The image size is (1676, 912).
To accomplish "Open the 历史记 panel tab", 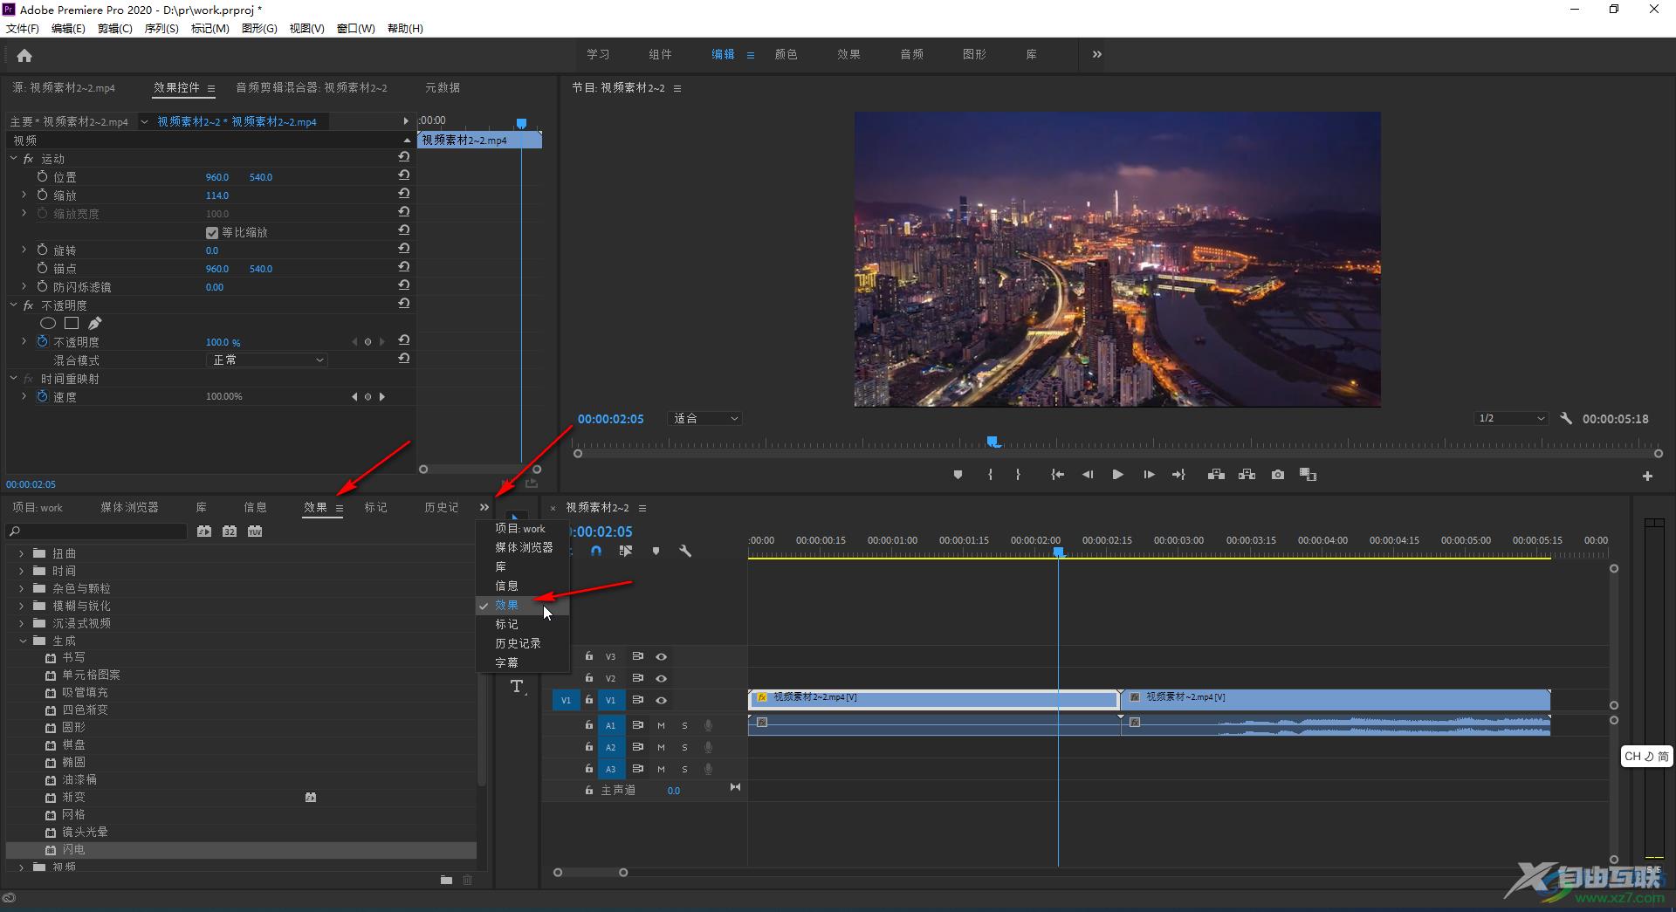I will (x=442, y=507).
